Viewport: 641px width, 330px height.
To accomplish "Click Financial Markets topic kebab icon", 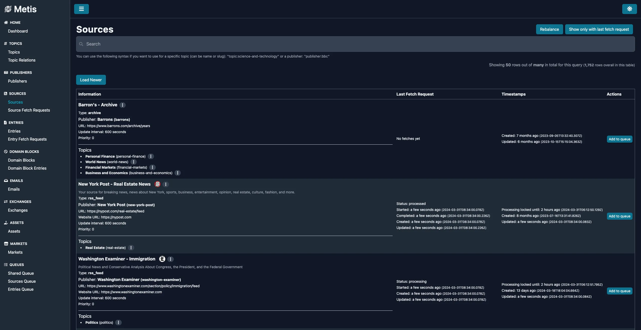I will click(x=152, y=167).
